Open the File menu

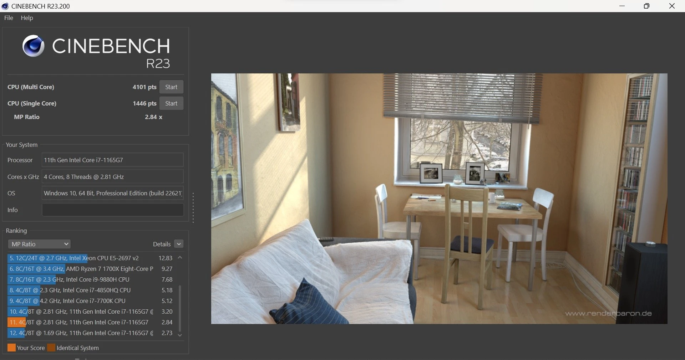[x=9, y=18]
